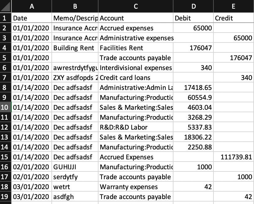Select cell with Accrued expenses in row 2
The image size is (254, 204).
click(136, 28)
